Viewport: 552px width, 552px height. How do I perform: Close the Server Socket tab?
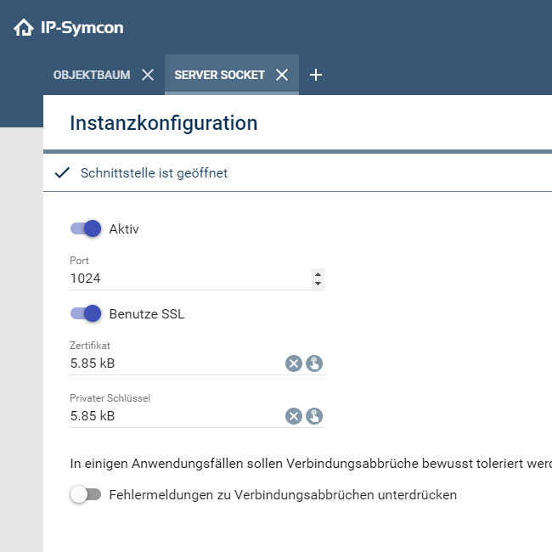click(282, 75)
